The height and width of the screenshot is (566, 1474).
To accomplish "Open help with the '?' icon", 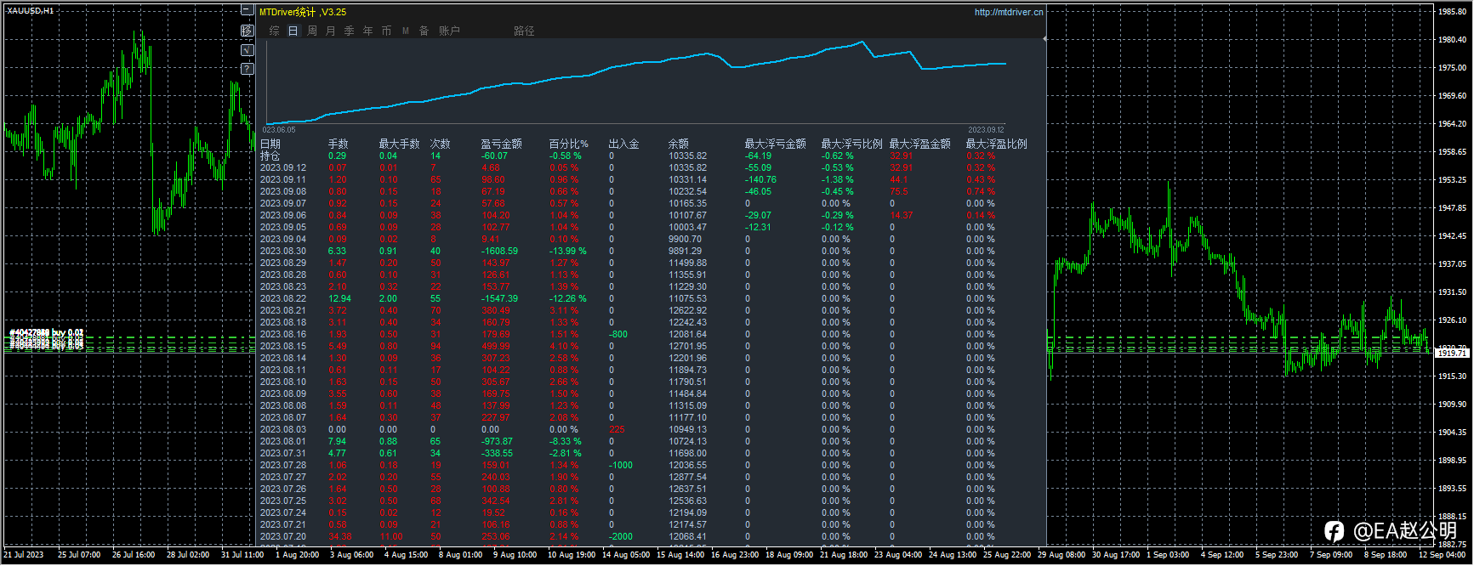I will 247,69.
